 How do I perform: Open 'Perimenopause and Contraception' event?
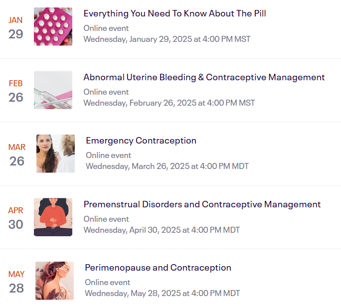pyautogui.click(x=158, y=268)
